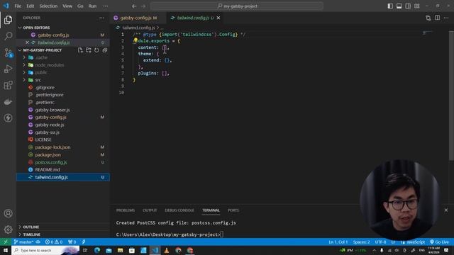Toggle the primary side bar layout
Image resolution: width=454 pixels, height=255 pixels.
coord(390,6)
